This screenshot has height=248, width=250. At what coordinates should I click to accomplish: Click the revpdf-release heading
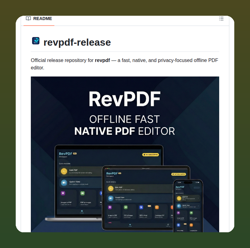point(77,42)
